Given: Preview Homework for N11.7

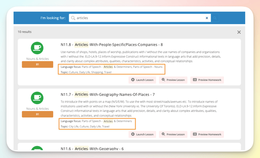Looking at the screenshot, I should click(207, 134).
